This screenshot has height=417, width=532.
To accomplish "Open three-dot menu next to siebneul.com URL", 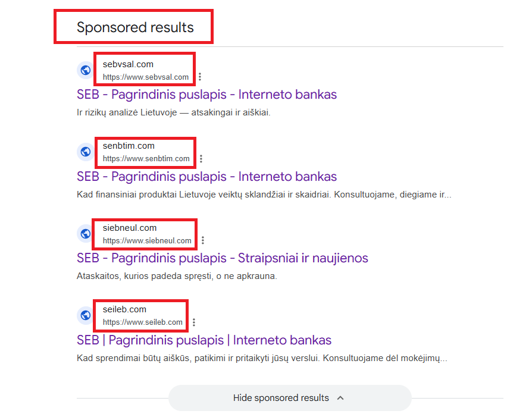I will click(203, 240).
